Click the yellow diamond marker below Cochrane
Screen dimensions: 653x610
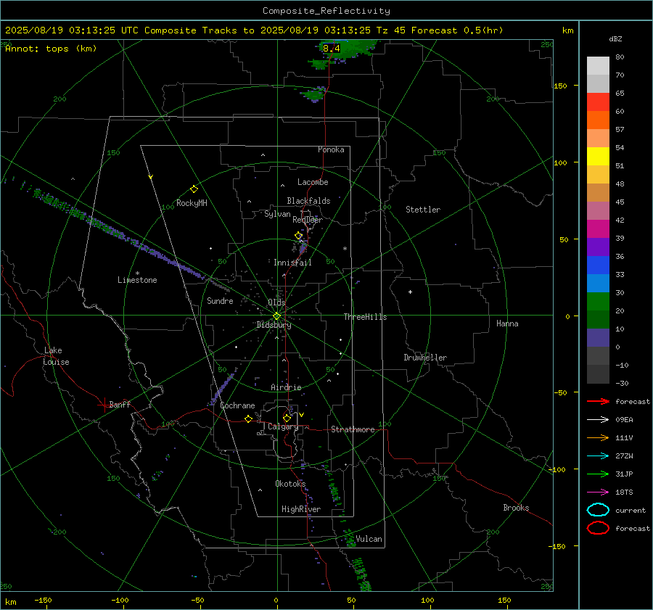pyautogui.click(x=248, y=419)
